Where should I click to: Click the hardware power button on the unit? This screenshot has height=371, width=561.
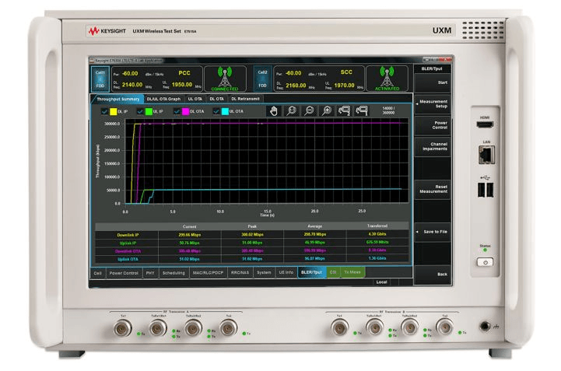coord(486,262)
